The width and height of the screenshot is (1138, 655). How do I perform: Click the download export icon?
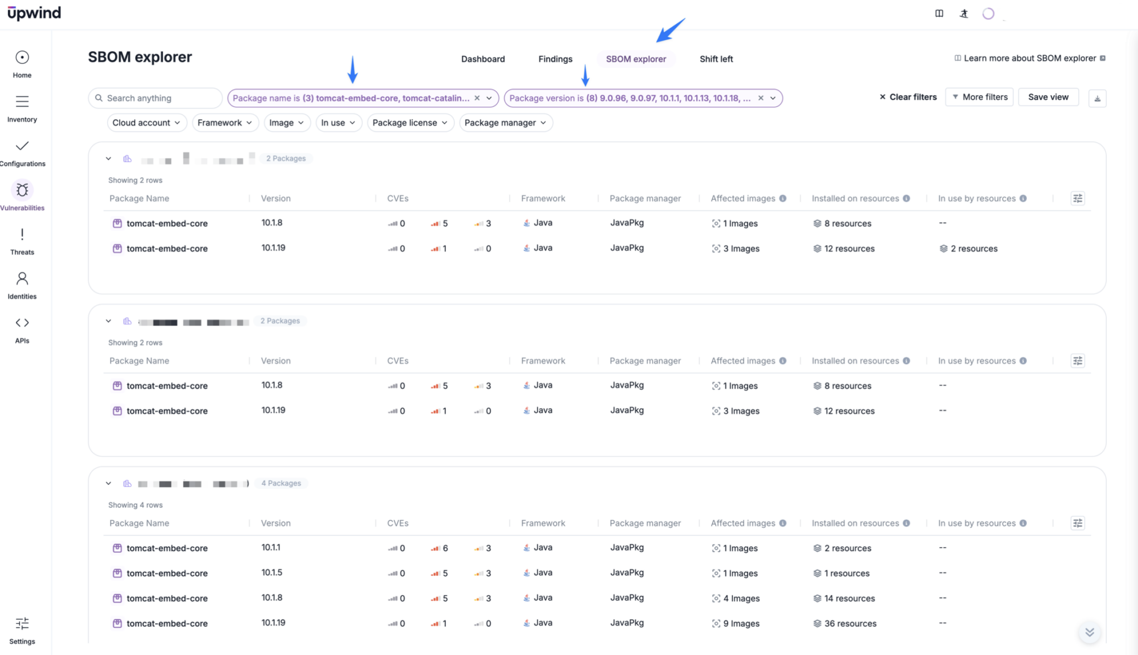click(x=1097, y=98)
